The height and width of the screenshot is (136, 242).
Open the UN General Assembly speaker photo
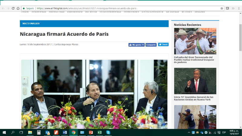coord(195,81)
